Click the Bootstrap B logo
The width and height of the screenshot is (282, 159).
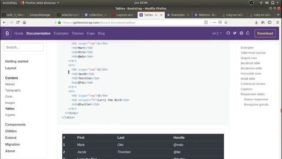tap(7, 34)
